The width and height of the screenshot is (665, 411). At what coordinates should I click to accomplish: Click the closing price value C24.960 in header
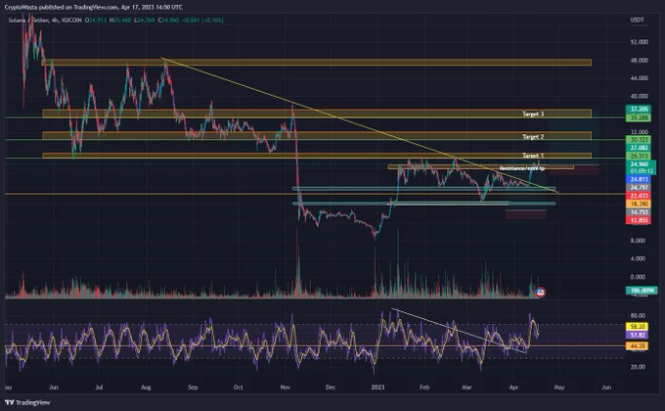[169, 20]
